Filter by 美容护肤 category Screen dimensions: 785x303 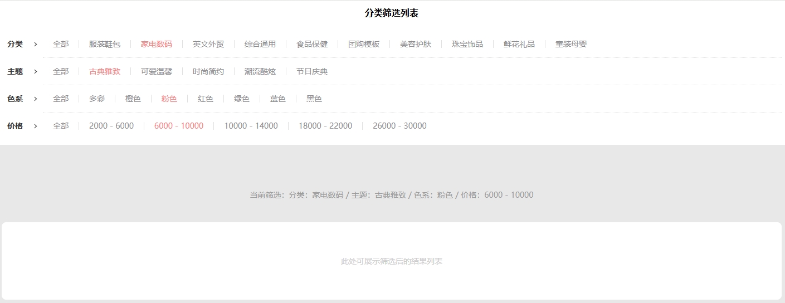(416, 44)
